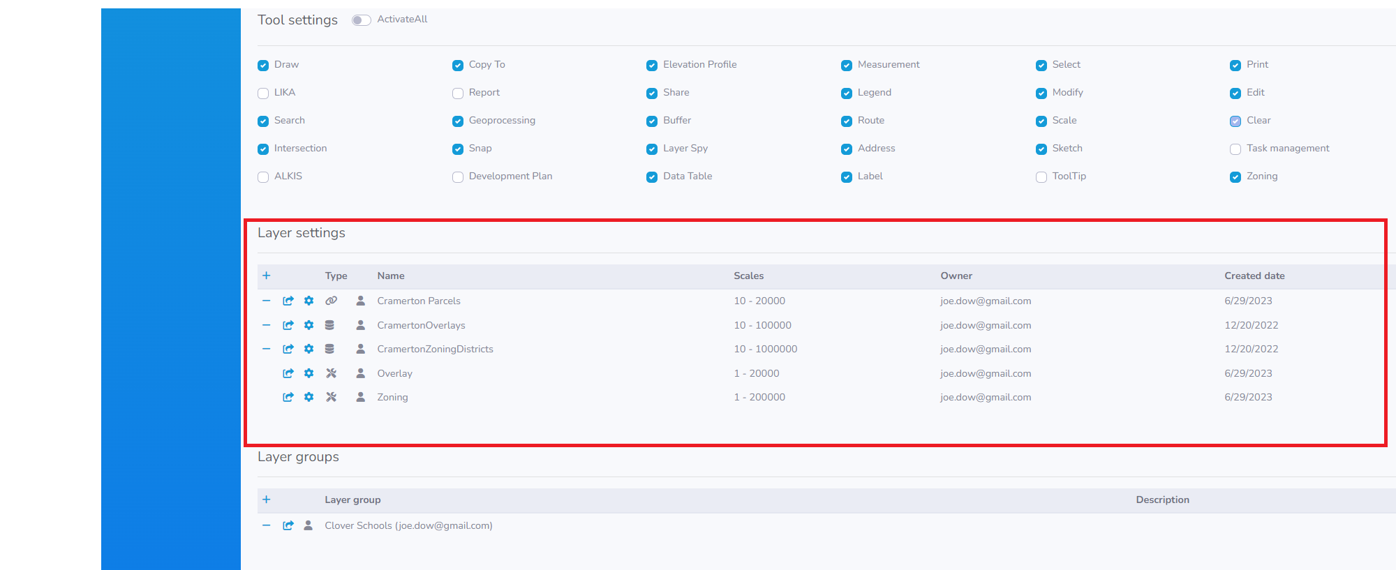1396x570 pixels.
Task: Open settings gear for Overlay layer
Action: (x=309, y=373)
